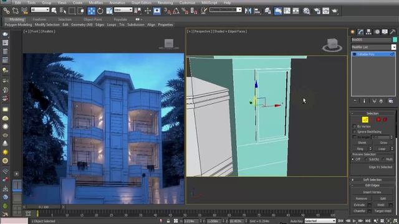Open the Selected key filter dropdown

pos(320,221)
